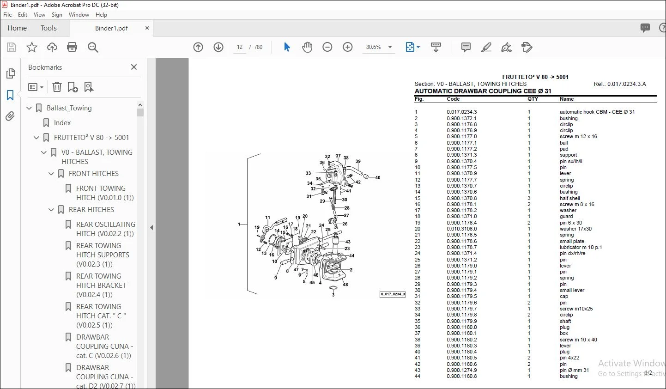The height and width of the screenshot is (389, 666).
Task: Open the File menu
Action: [x=7, y=15]
